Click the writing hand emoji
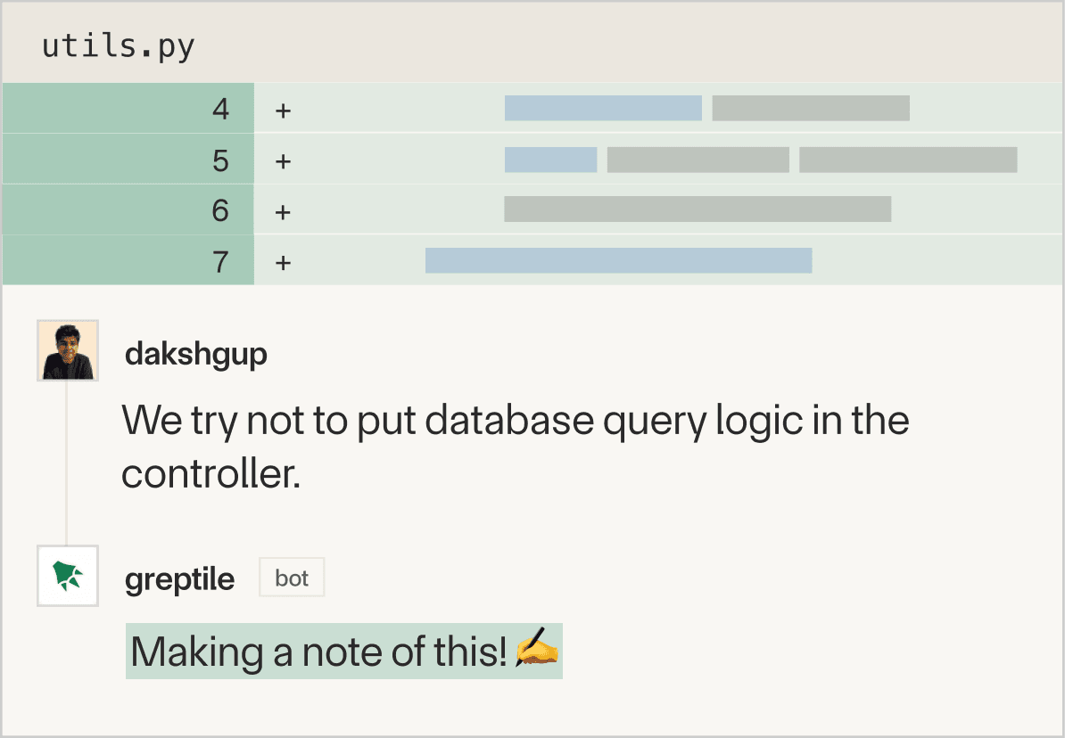The image size is (1065, 738). (537, 650)
